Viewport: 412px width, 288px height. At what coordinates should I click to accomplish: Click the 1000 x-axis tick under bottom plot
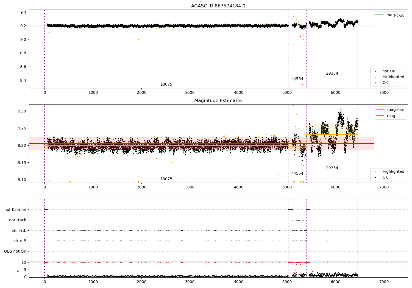tap(93, 282)
